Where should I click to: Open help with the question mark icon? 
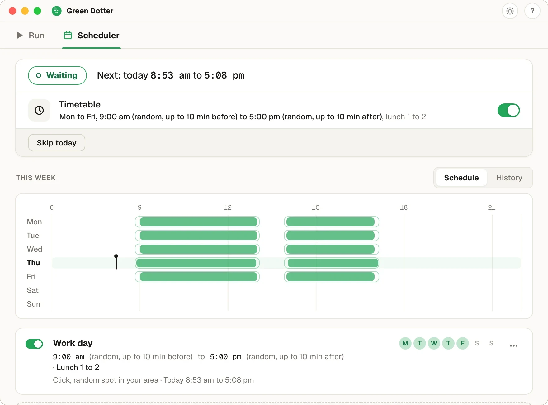[x=532, y=11]
